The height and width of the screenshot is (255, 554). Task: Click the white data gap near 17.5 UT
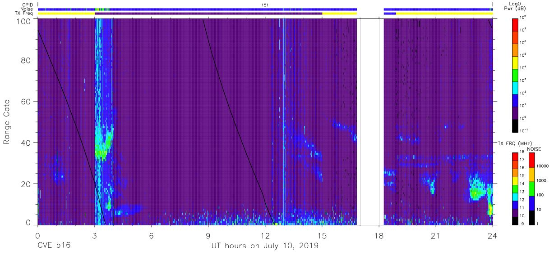(x=371, y=121)
